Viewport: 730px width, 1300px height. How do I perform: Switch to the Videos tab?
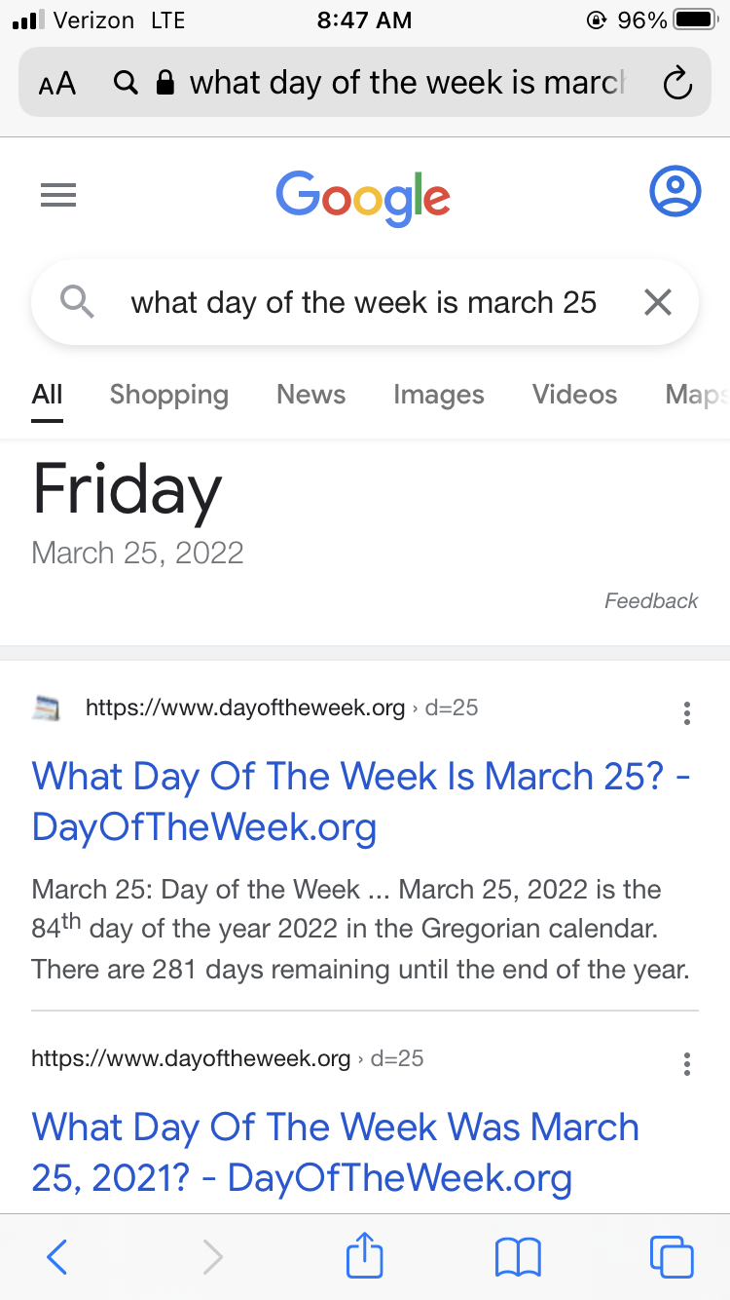(x=574, y=395)
